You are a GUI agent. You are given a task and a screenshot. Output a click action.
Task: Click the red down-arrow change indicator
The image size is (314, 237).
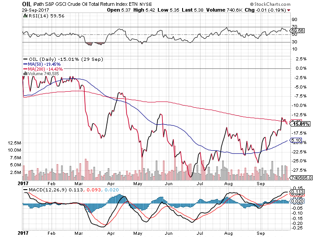point(288,10)
